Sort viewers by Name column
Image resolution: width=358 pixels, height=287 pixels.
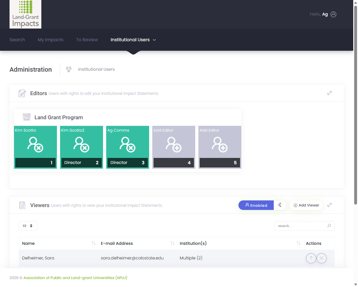[59, 243]
